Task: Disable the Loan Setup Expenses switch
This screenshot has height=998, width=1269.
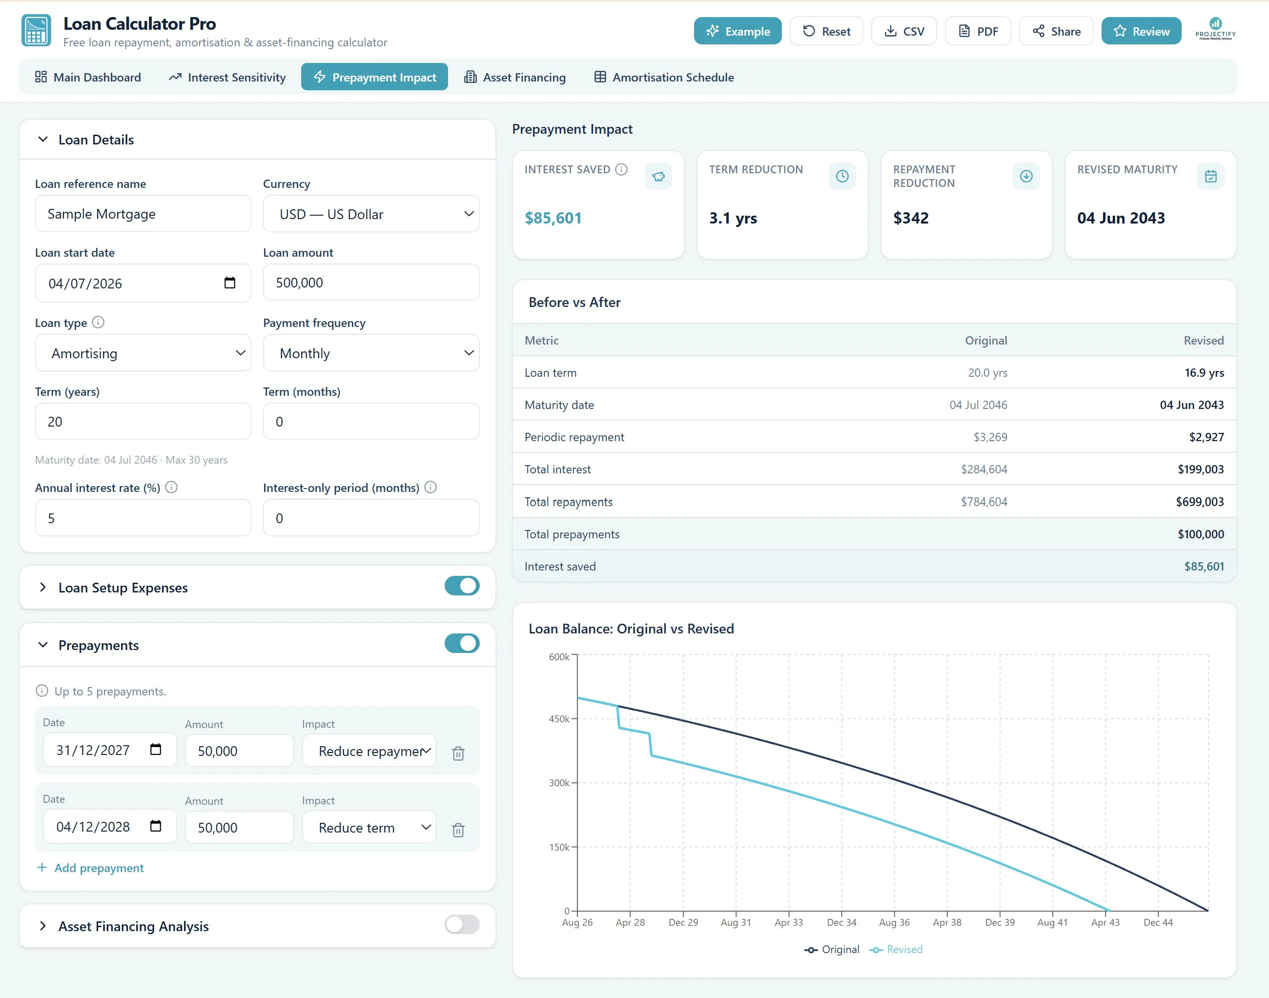Action: click(462, 586)
